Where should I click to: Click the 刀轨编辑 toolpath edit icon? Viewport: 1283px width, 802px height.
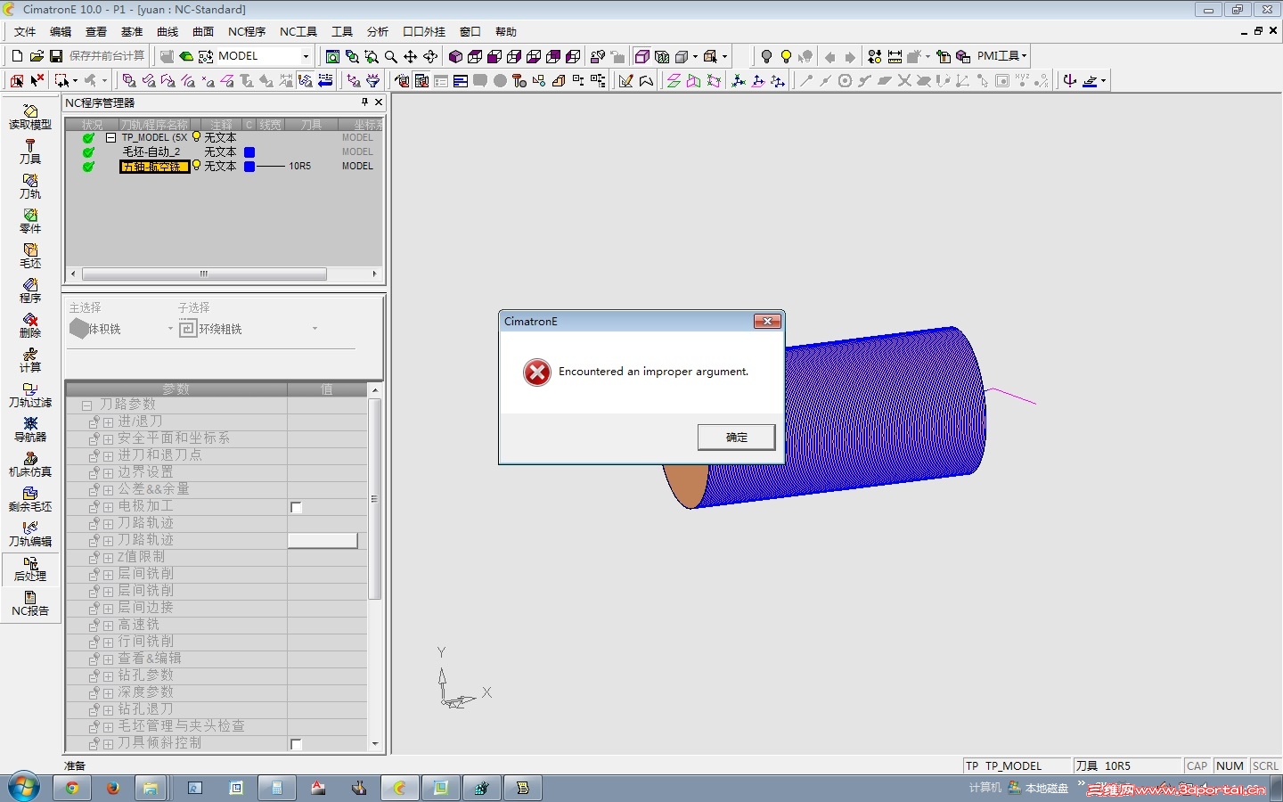point(30,534)
